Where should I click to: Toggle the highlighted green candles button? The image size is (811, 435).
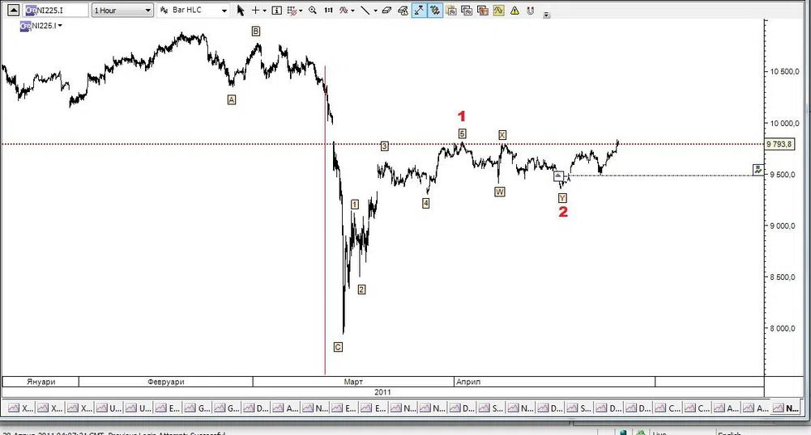point(435,11)
